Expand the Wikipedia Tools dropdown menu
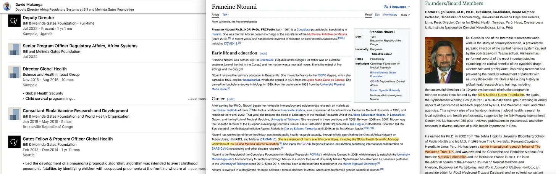Screen dimensions: 556x174 pos(405,15)
